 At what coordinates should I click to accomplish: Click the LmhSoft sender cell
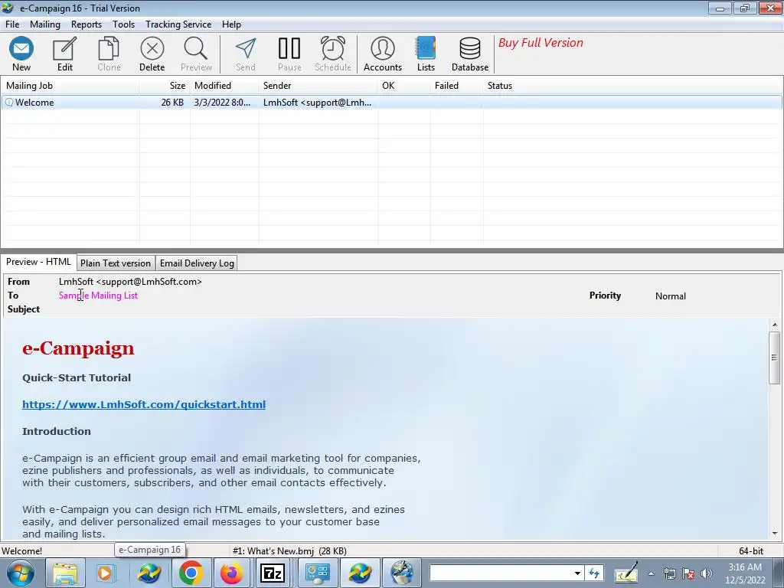(317, 103)
